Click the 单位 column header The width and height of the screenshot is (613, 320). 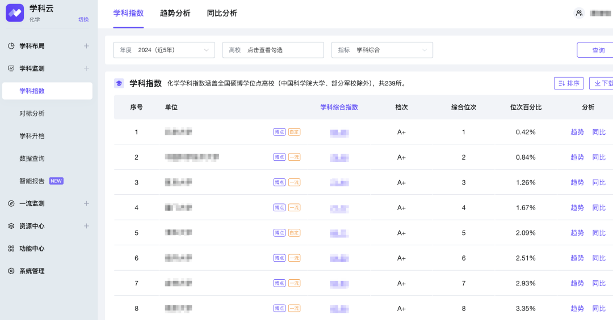pyautogui.click(x=171, y=107)
